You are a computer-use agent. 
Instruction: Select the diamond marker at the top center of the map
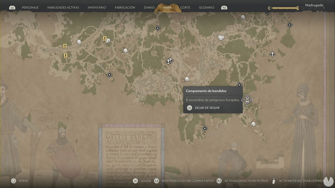coord(158,28)
